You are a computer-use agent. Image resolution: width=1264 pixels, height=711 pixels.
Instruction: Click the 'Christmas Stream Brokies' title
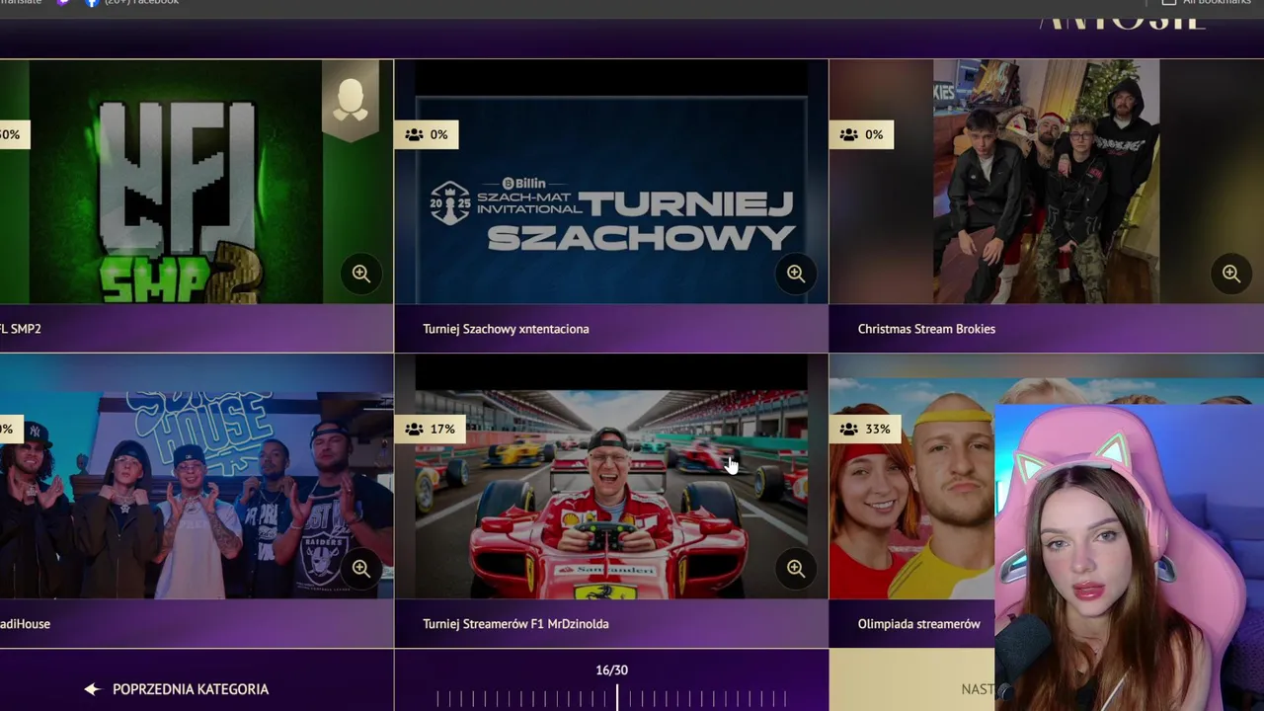[926, 329]
